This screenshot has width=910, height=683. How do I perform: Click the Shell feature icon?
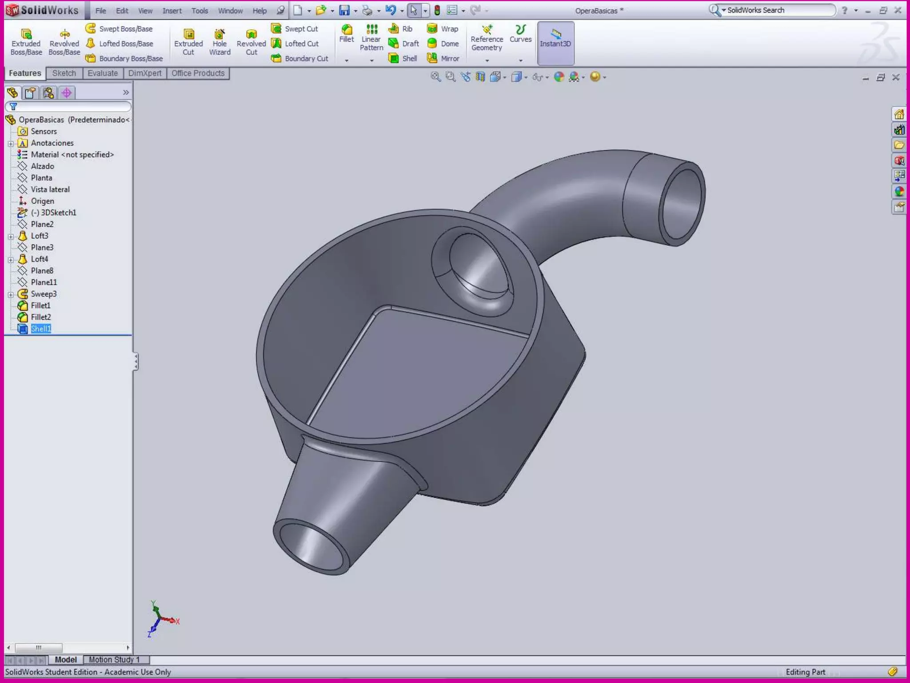click(403, 58)
